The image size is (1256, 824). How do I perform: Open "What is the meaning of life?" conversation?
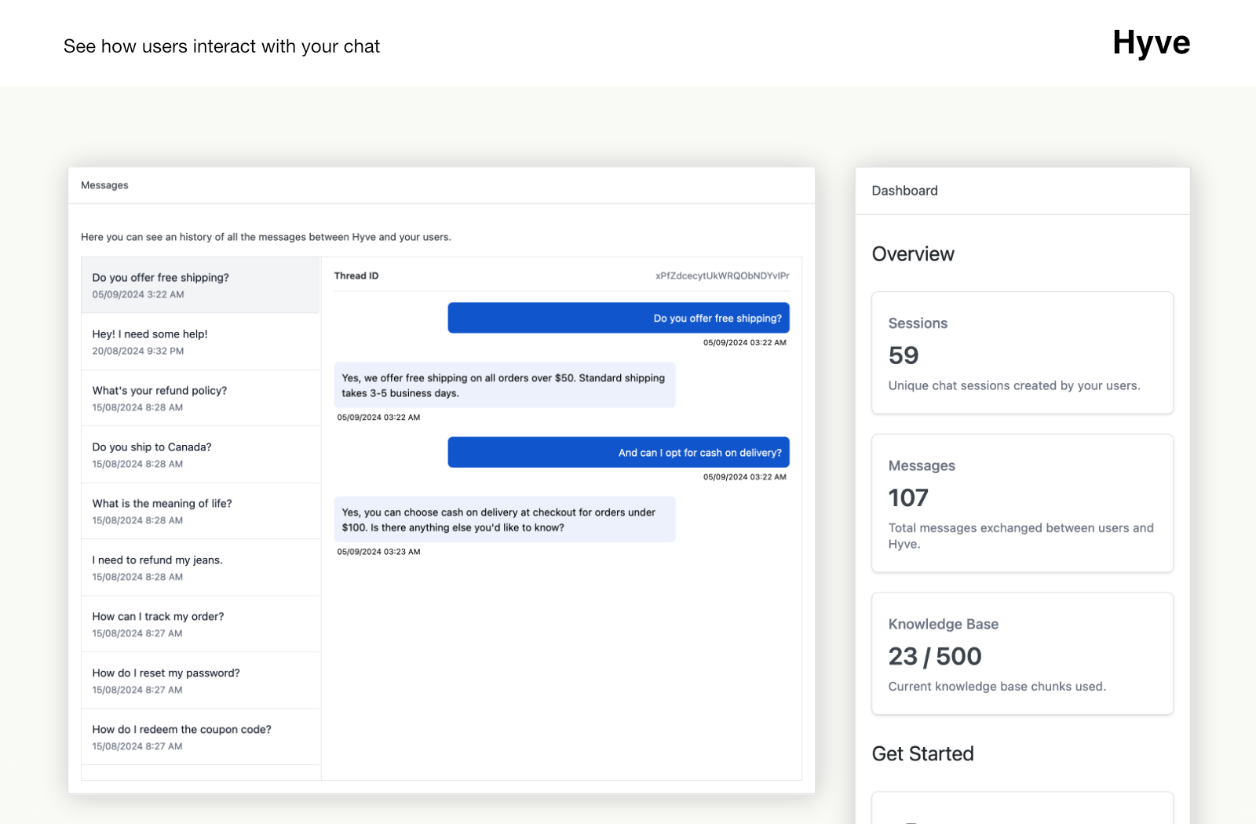[x=200, y=511]
